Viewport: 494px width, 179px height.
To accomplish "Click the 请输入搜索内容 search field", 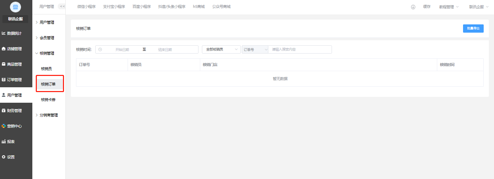I will (x=300, y=49).
